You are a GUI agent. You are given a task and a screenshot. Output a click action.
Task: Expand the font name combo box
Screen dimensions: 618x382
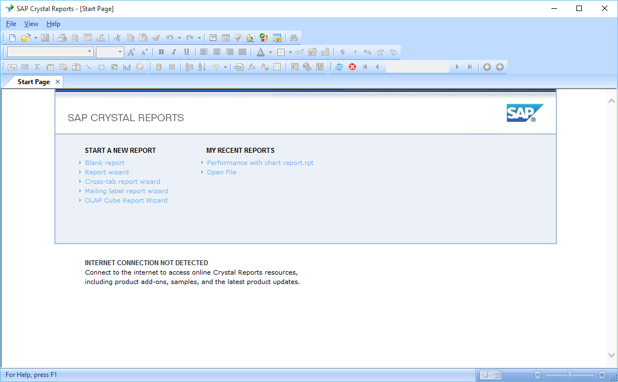[x=90, y=52]
